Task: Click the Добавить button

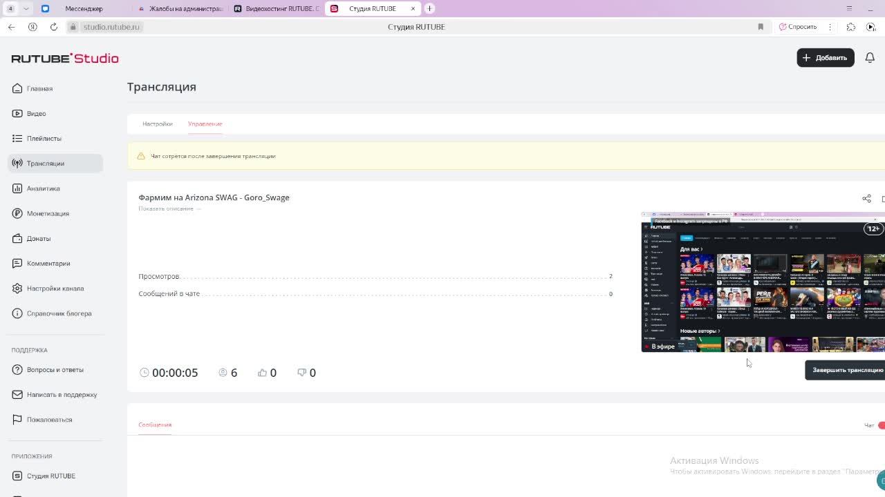Action: tap(826, 58)
